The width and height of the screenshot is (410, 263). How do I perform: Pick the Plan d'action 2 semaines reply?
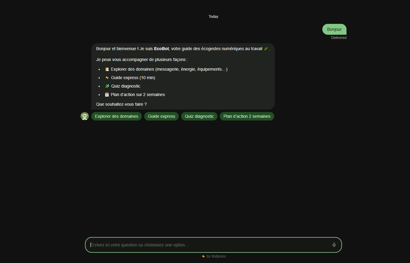[x=247, y=116]
